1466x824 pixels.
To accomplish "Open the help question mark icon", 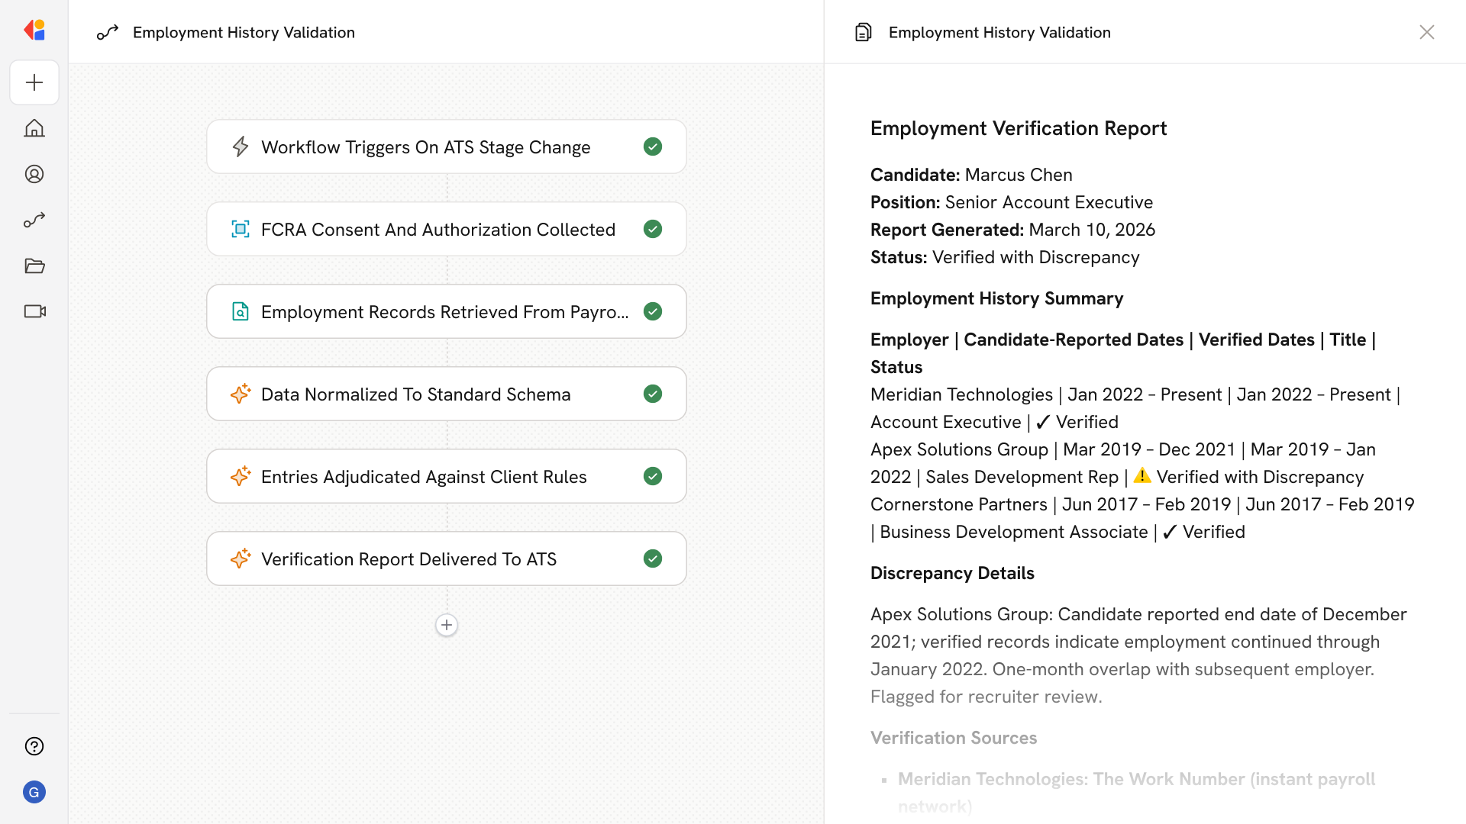I will (34, 746).
